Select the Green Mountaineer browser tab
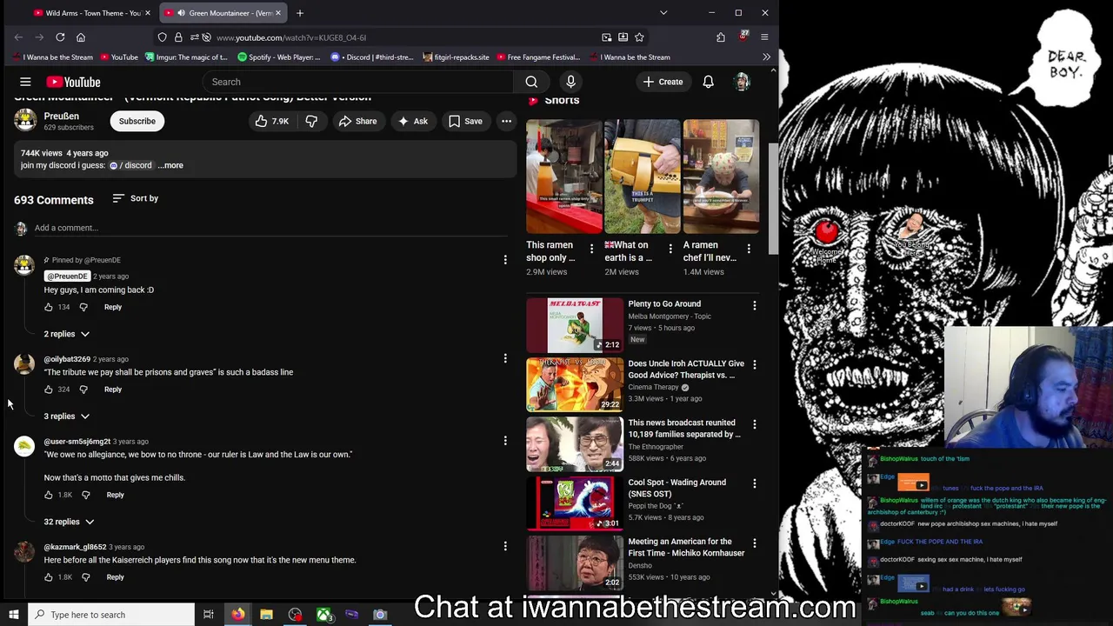This screenshot has width=1113, height=626. click(224, 13)
